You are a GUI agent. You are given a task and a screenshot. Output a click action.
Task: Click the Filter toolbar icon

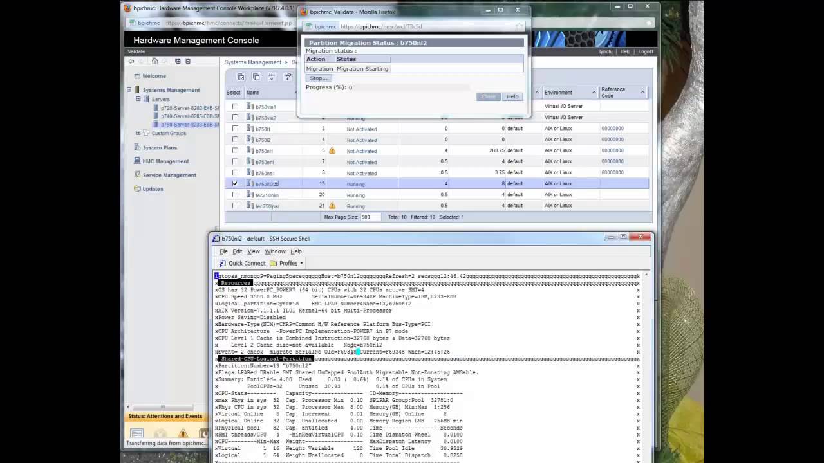pyautogui.click(x=288, y=77)
